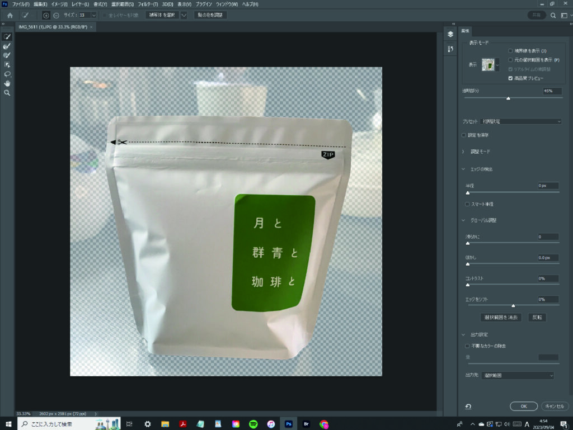The width and height of the screenshot is (573, 430).
Task: Open Settings gear on the taskbar
Action: (x=148, y=424)
